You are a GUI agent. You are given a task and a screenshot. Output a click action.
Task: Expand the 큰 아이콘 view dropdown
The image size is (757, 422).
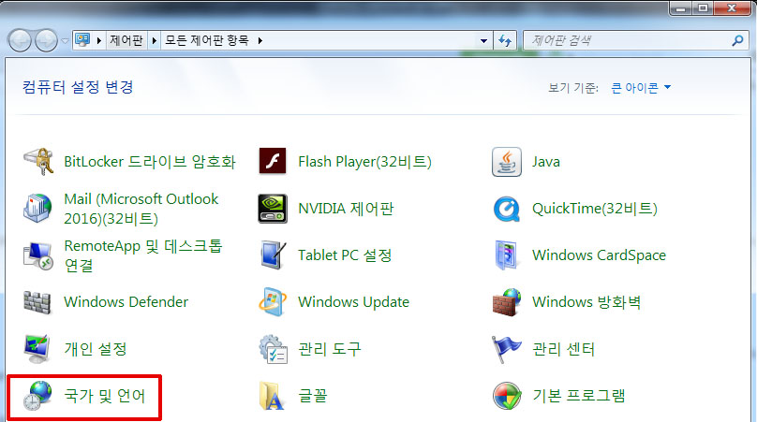pyautogui.click(x=641, y=88)
